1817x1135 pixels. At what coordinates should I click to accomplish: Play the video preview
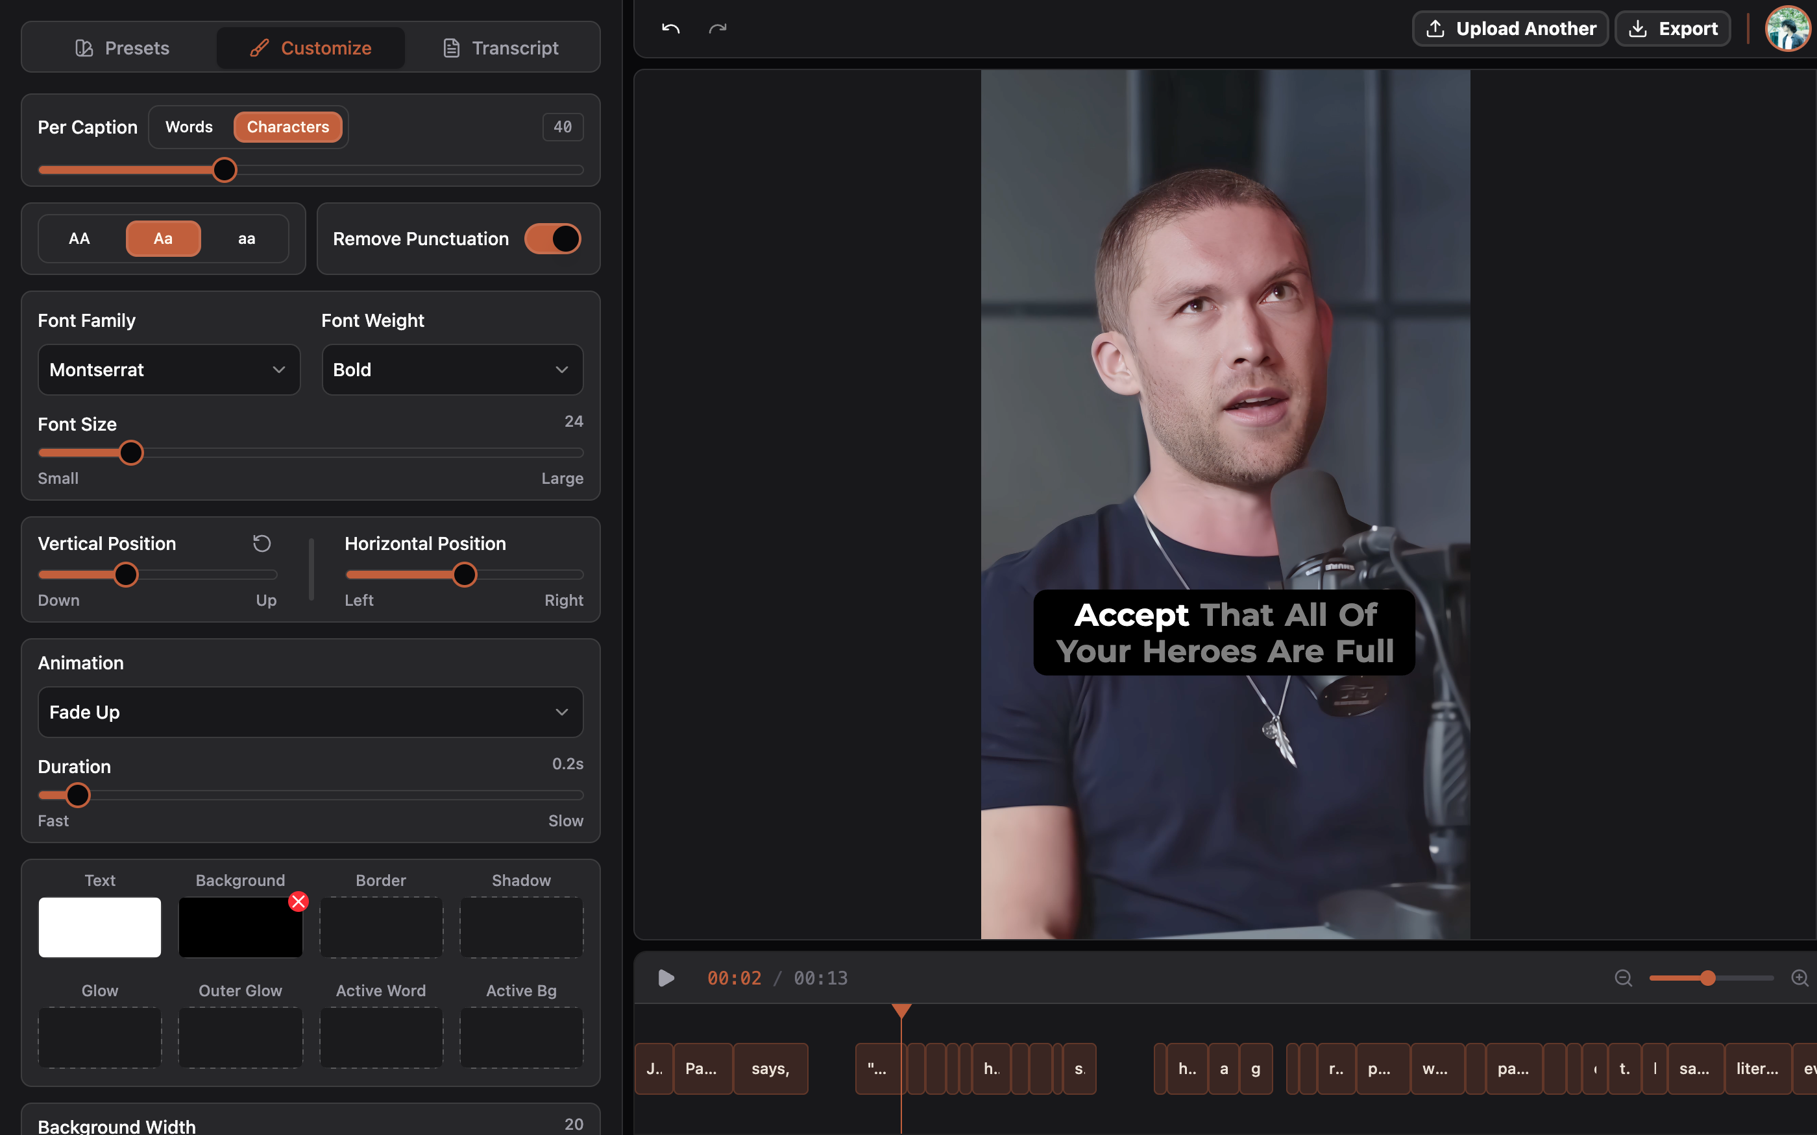[666, 978]
